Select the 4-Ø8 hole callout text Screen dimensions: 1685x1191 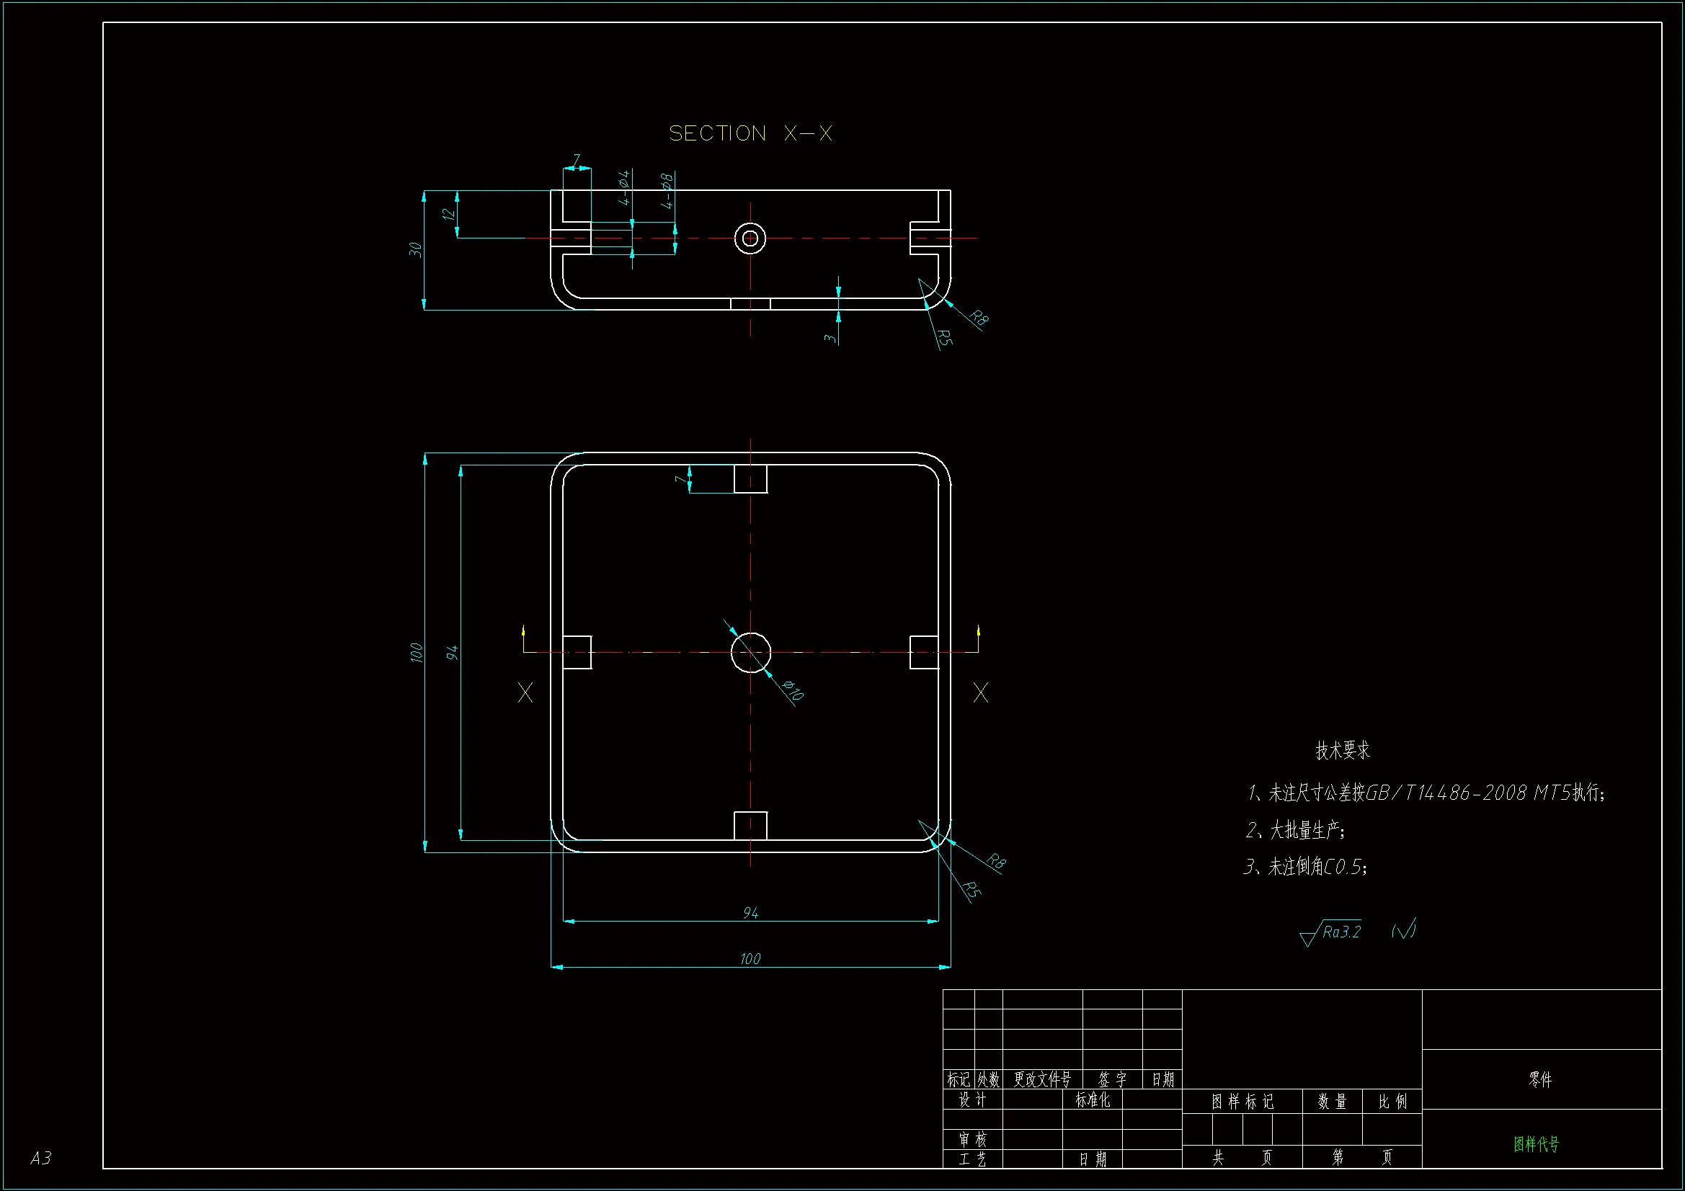[x=667, y=191]
